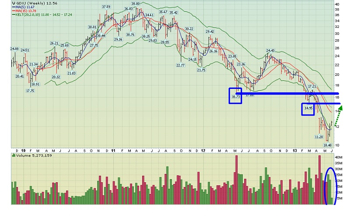
Task: Click the 28.55 price label
Action: (165, 42)
